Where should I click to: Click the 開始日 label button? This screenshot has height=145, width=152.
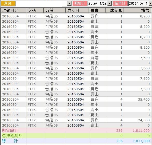pyautogui.click(x=80, y=3)
